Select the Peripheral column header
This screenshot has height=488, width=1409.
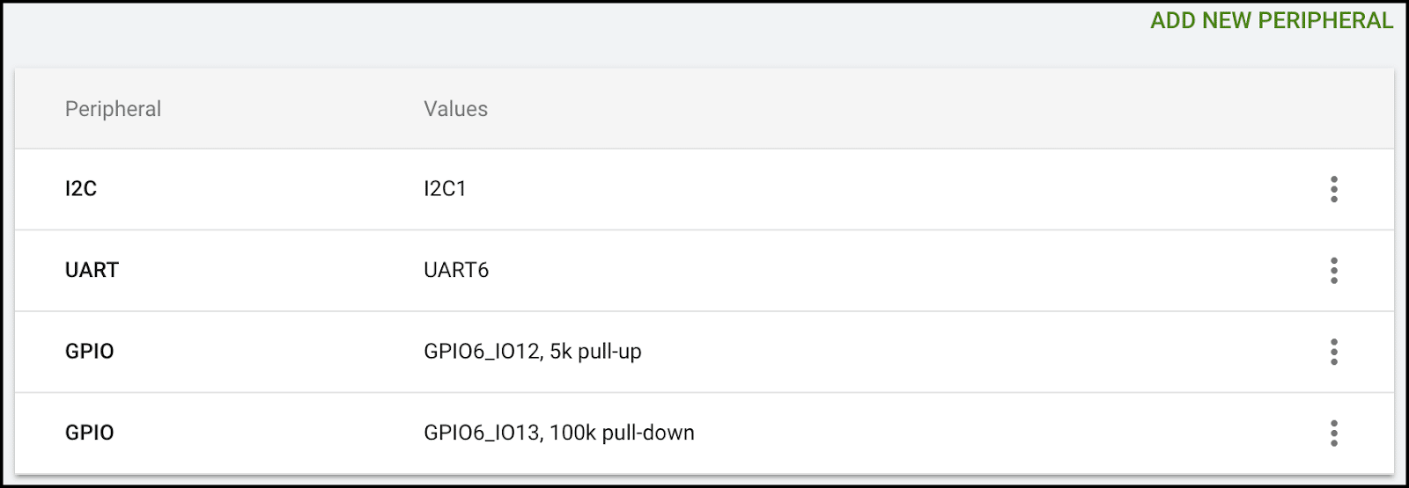(113, 109)
